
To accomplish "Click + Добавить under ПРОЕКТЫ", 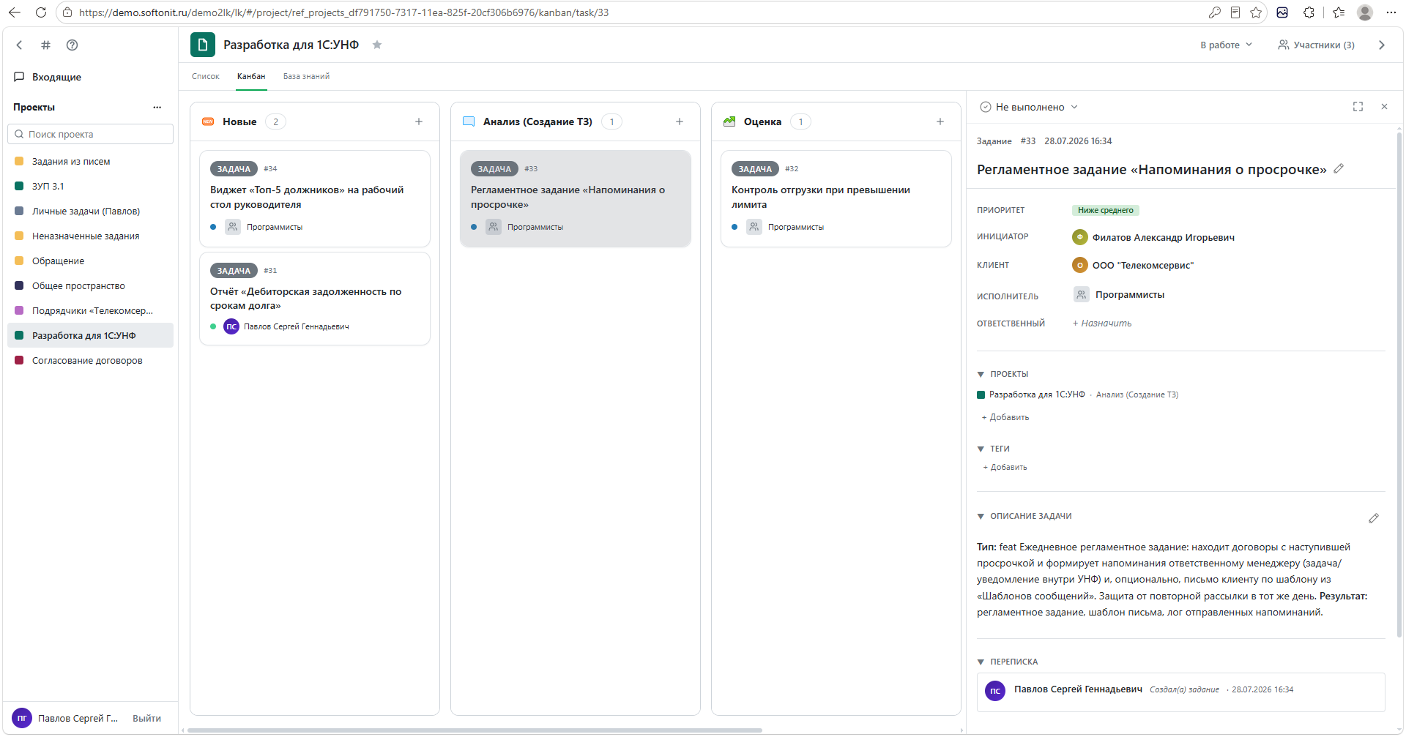I will (1005, 417).
